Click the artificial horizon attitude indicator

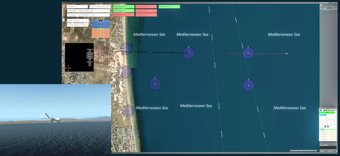point(101,29)
